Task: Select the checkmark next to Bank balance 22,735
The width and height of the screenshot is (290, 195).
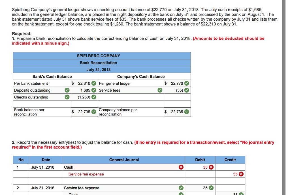Action: coord(94,112)
